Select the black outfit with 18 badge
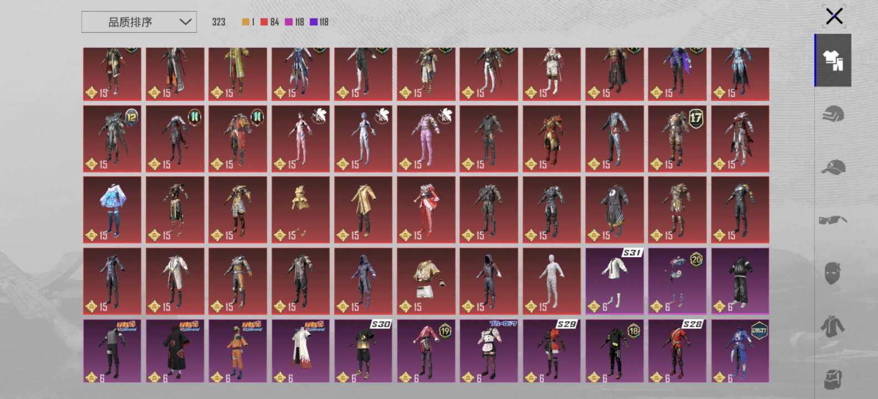This screenshot has width=878, height=399. click(x=615, y=351)
